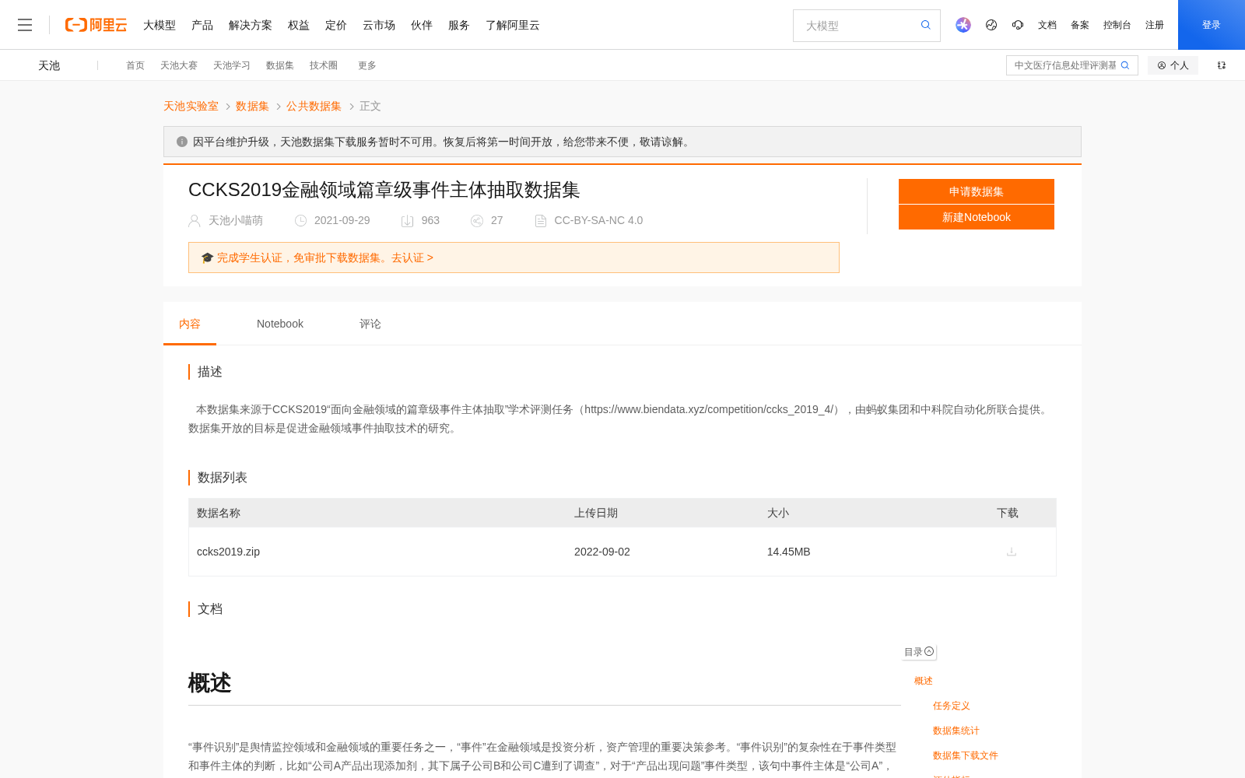1245x778 pixels.
Task: Open the 备案 link
Action: pyautogui.click(x=1080, y=25)
